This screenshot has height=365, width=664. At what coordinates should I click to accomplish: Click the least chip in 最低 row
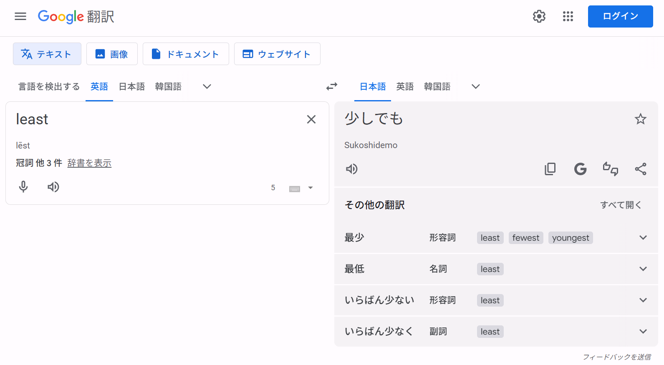[490, 269]
